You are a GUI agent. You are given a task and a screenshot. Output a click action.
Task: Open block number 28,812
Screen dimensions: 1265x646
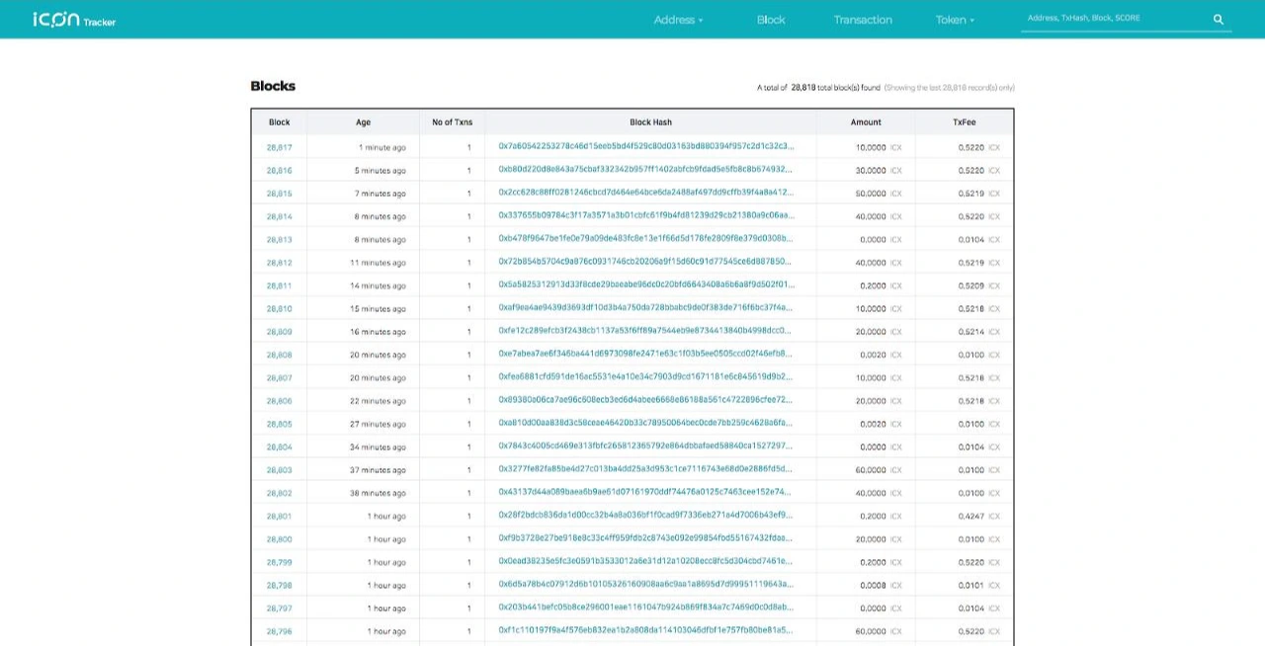279,263
